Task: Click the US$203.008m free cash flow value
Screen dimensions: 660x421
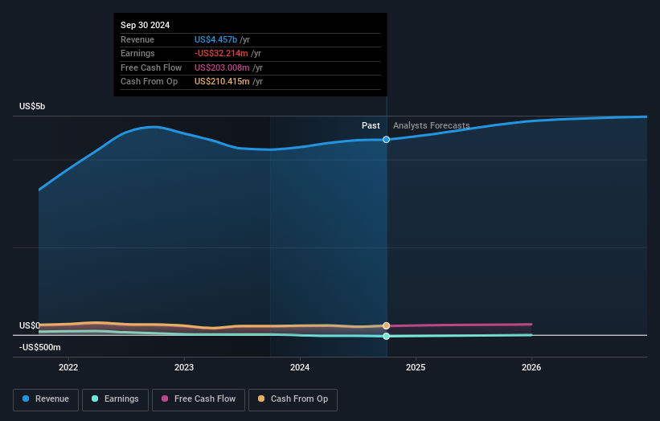Action: [222, 67]
